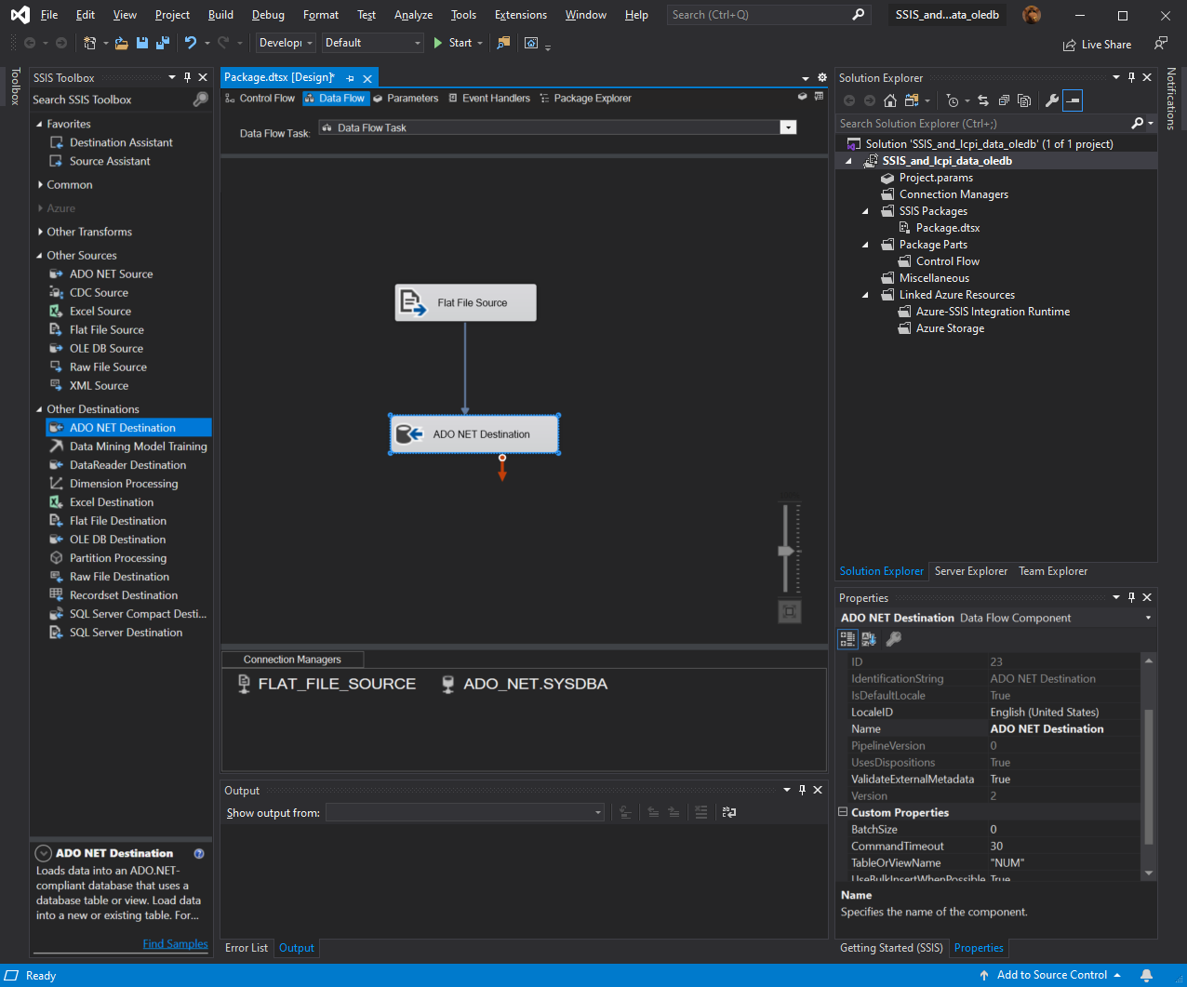
Task: Click the Open File folder icon
Action: point(122,43)
